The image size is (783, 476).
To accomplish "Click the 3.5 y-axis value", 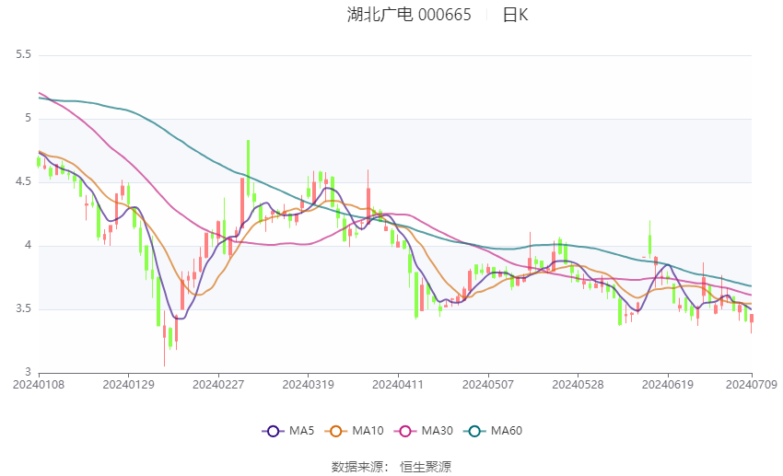I will click(x=23, y=308).
